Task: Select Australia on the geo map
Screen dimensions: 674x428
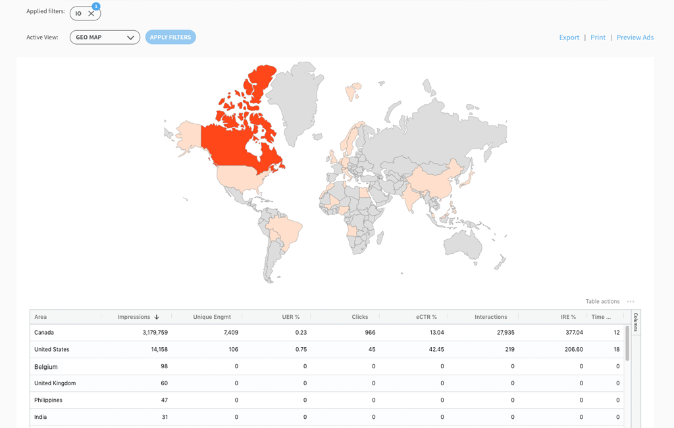Action: pyautogui.click(x=463, y=244)
